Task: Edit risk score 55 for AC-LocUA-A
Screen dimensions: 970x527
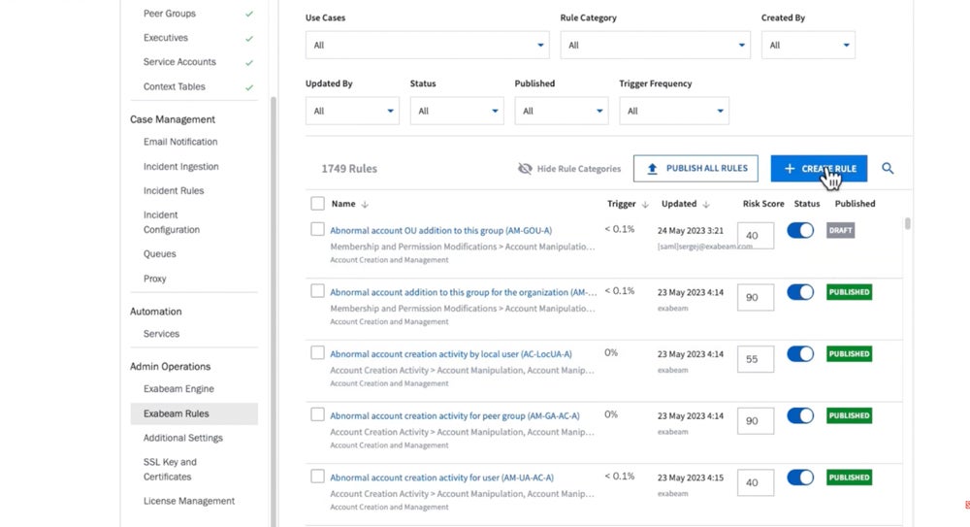Action: point(756,359)
